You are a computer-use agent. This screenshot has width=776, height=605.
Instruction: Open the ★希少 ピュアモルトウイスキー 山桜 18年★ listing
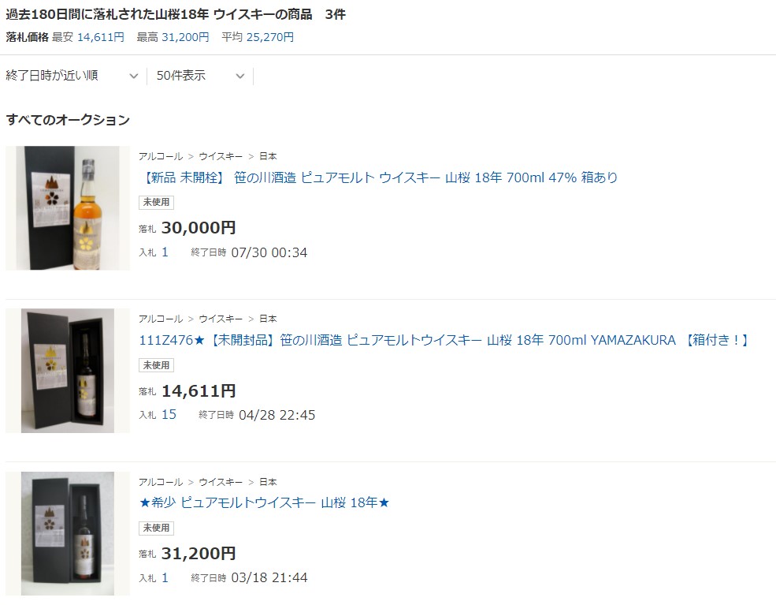click(264, 502)
